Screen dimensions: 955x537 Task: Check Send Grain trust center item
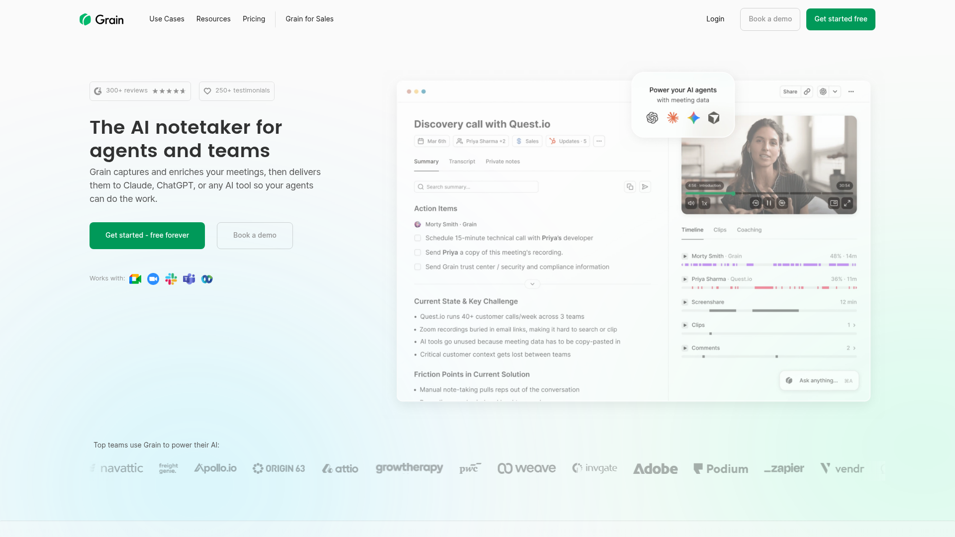[418, 267]
